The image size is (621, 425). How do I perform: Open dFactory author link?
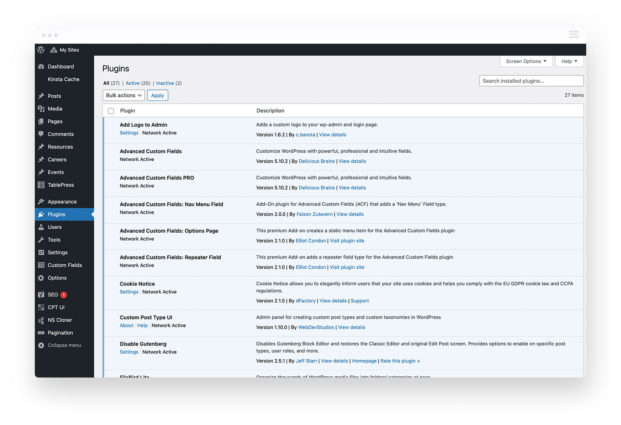click(x=306, y=301)
